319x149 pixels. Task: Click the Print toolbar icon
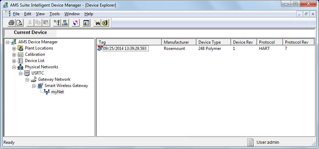[x=11, y=23]
